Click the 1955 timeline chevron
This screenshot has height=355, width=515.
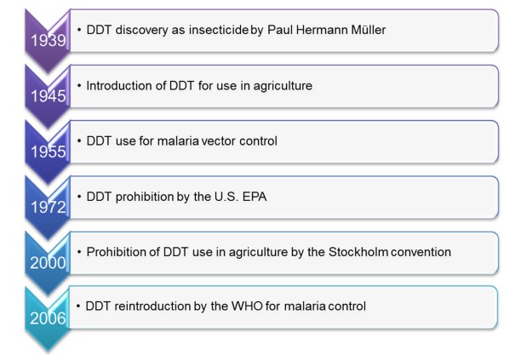coord(48,152)
